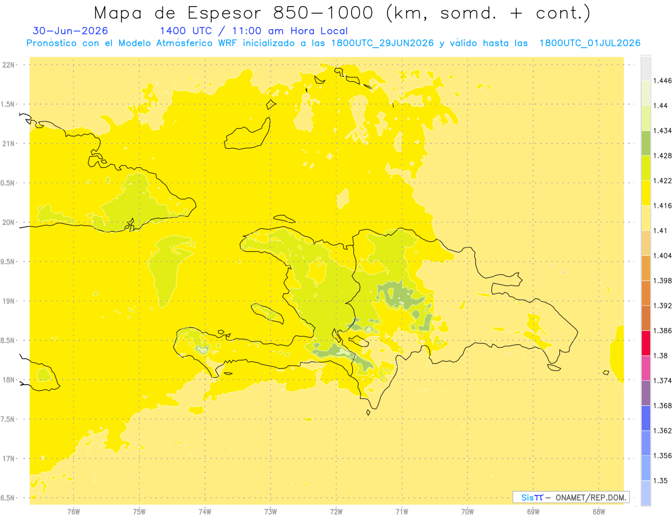
Task: Choose the pale yellow 1.41–1.416 legend band
Action: coord(646,218)
